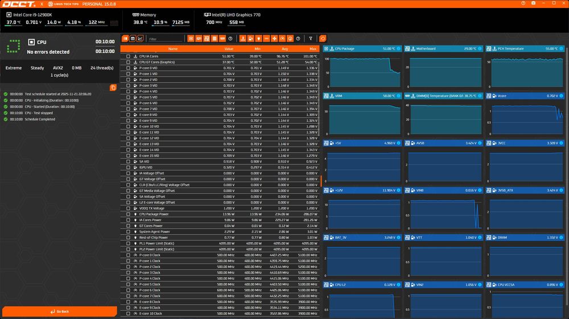Toggle fan sensor type filter
This screenshot has height=319, width=569.
[274, 39]
